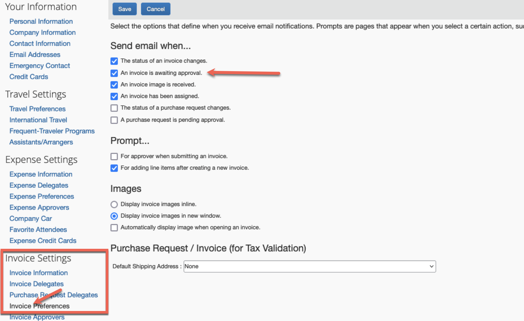Uncheck 'For adding line items after creating a new invoice'
Screen dimensions: 524x321
tap(114, 168)
